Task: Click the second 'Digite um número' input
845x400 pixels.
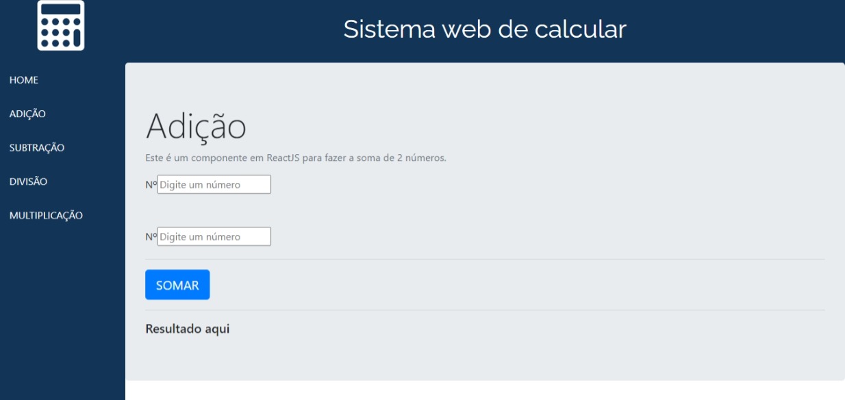Action: [x=212, y=236]
